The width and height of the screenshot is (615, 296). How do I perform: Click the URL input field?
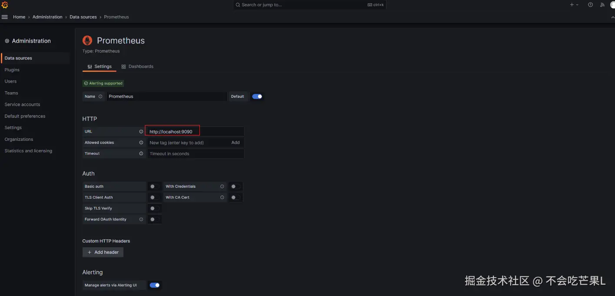(196, 131)
